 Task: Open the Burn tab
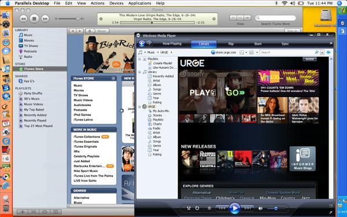258,44
